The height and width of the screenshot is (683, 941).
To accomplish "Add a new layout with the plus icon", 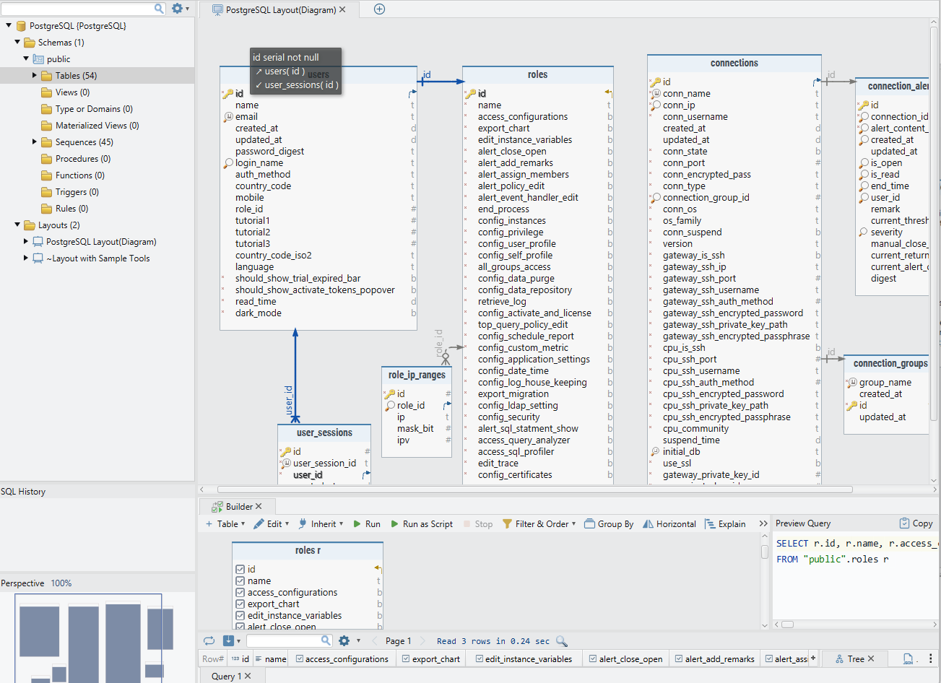I will pyautogui.click(x=379, y=9).
